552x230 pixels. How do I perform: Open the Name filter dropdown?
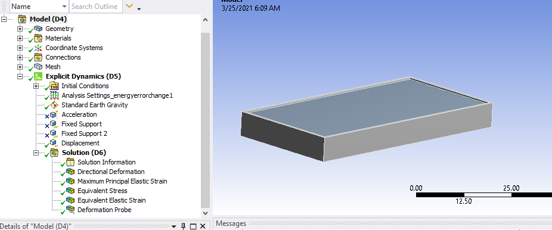click(x=64, y=7)
